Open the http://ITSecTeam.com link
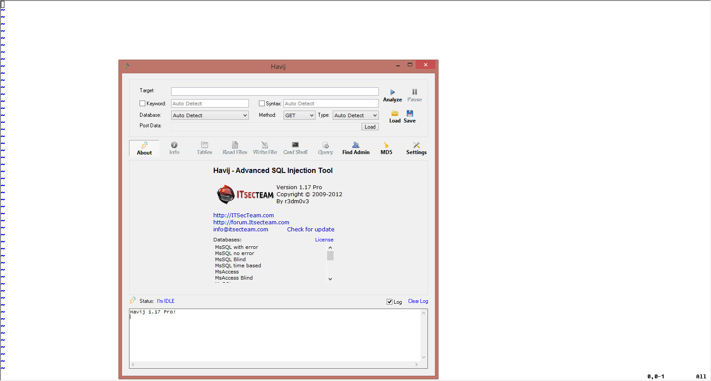 tap(244, 215)
